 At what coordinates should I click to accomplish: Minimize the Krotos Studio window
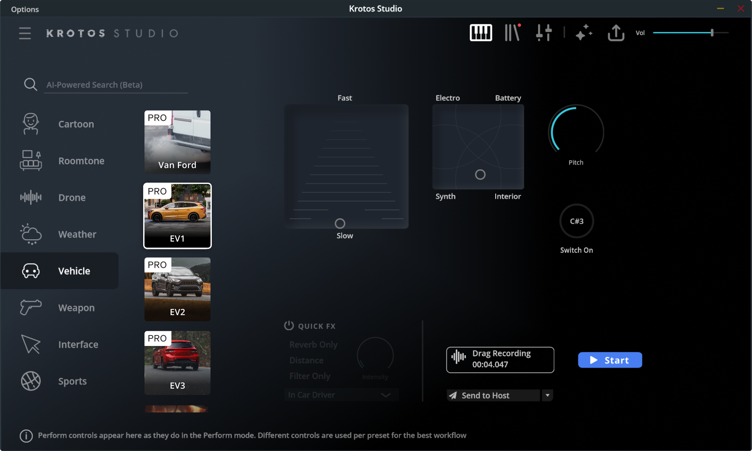720,9
